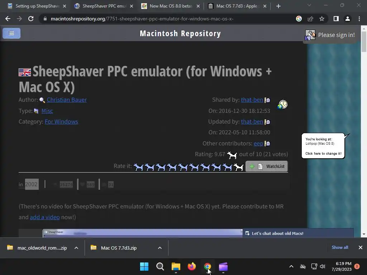Open the notification count badge
The image size is (367, 275).
point(357,266)
